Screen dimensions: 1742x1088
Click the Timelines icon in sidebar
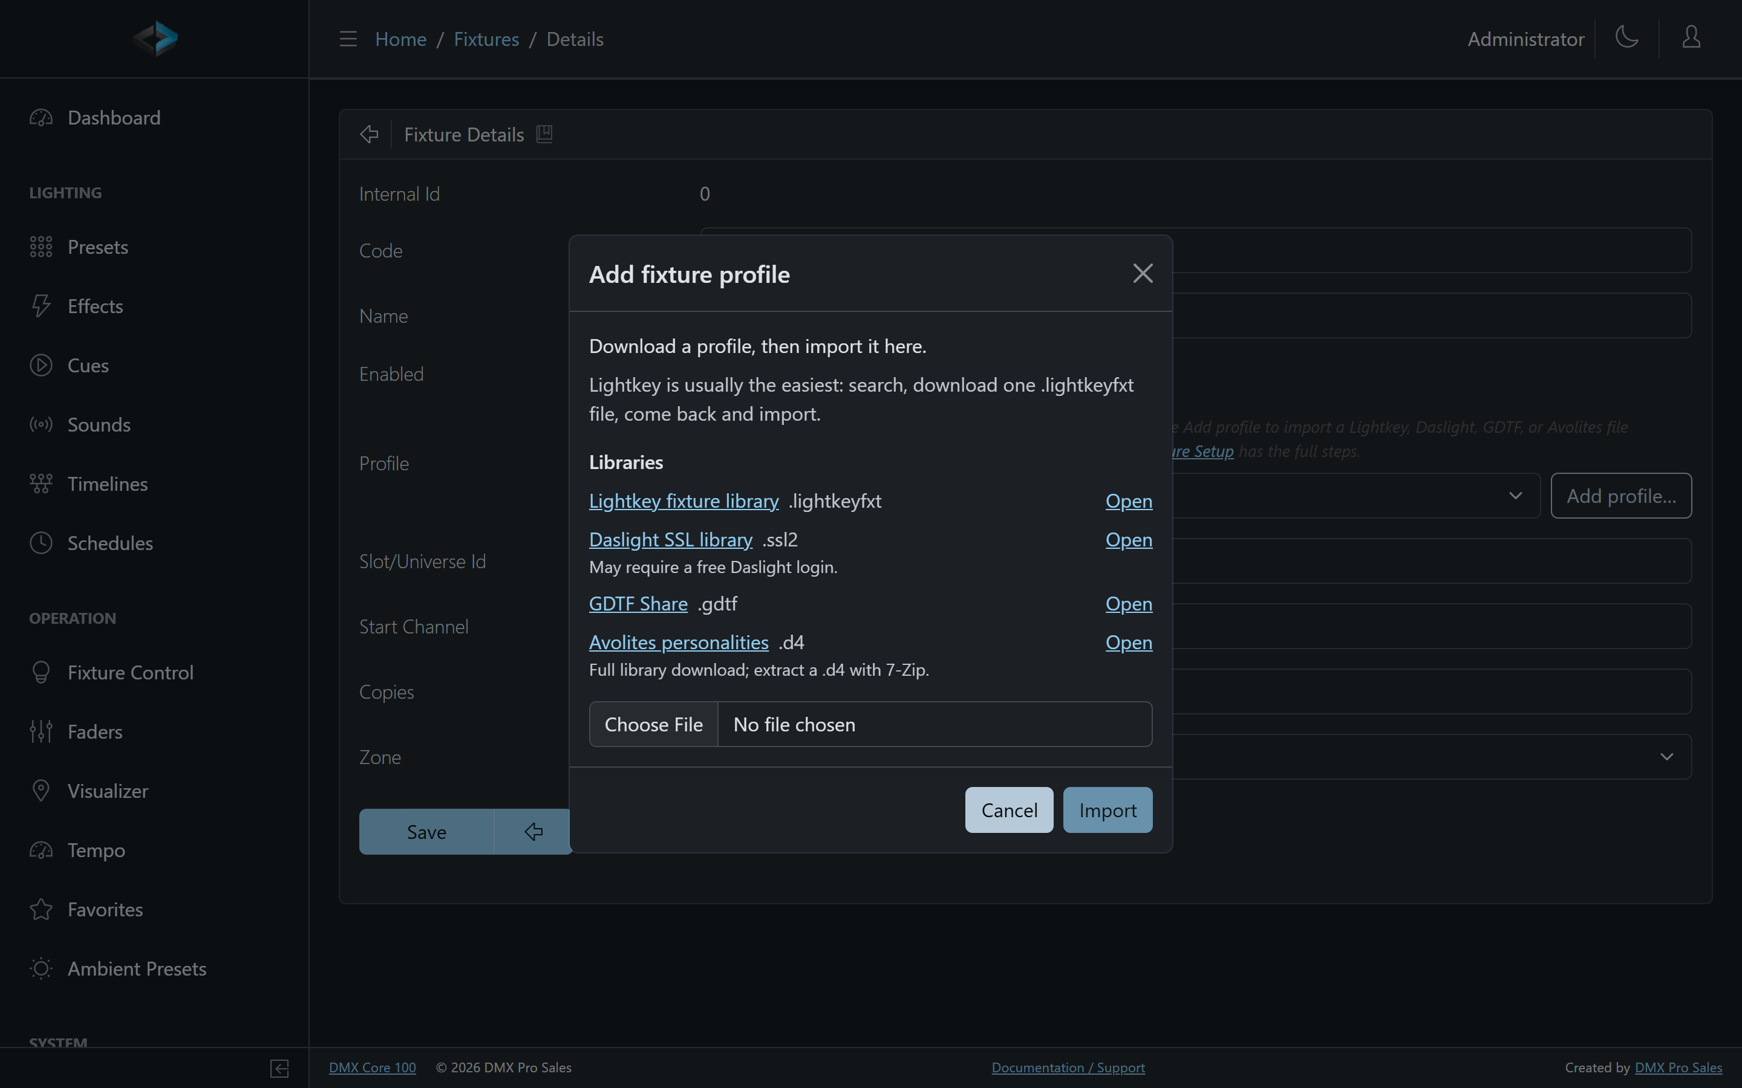click(x=41, y=484)
